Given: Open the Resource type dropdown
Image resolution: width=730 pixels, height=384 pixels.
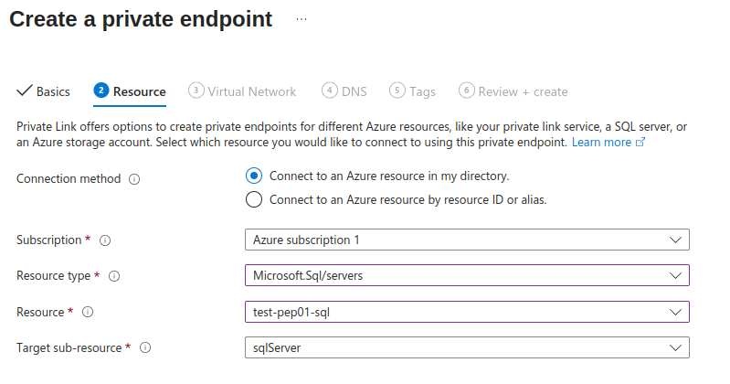Looking at the screenshot, I should 467,275.
